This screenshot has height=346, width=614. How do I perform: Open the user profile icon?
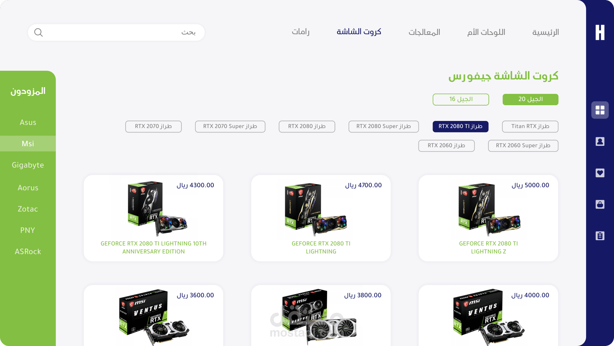coord(600,141)
